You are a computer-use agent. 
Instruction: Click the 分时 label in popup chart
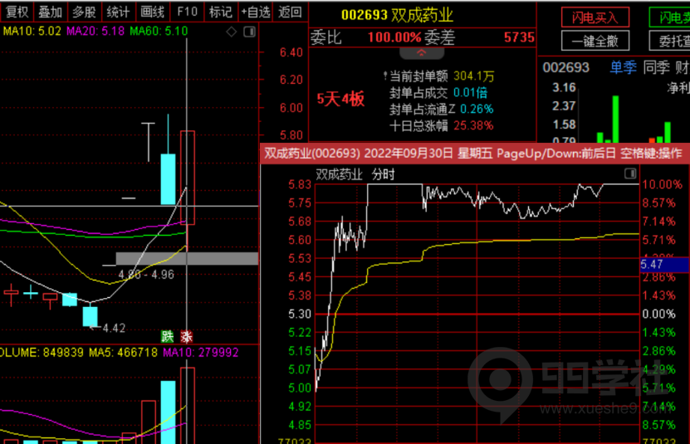pos(383,175)
